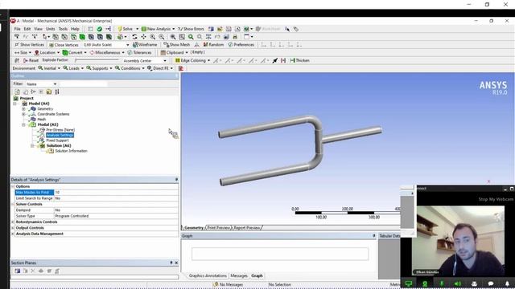Open the Units menu
515x289 pixels.
click(x=50, y=29)
